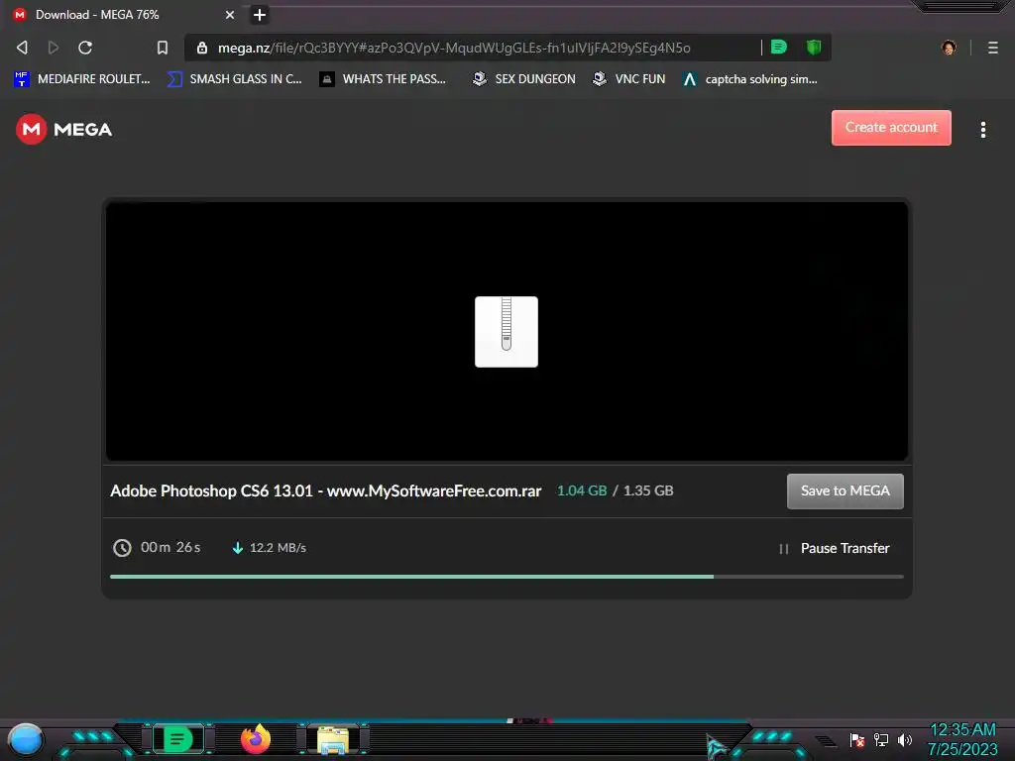Open Firefox from the taskbar
Screen dimensions: 1015x761
click(256, 739)
